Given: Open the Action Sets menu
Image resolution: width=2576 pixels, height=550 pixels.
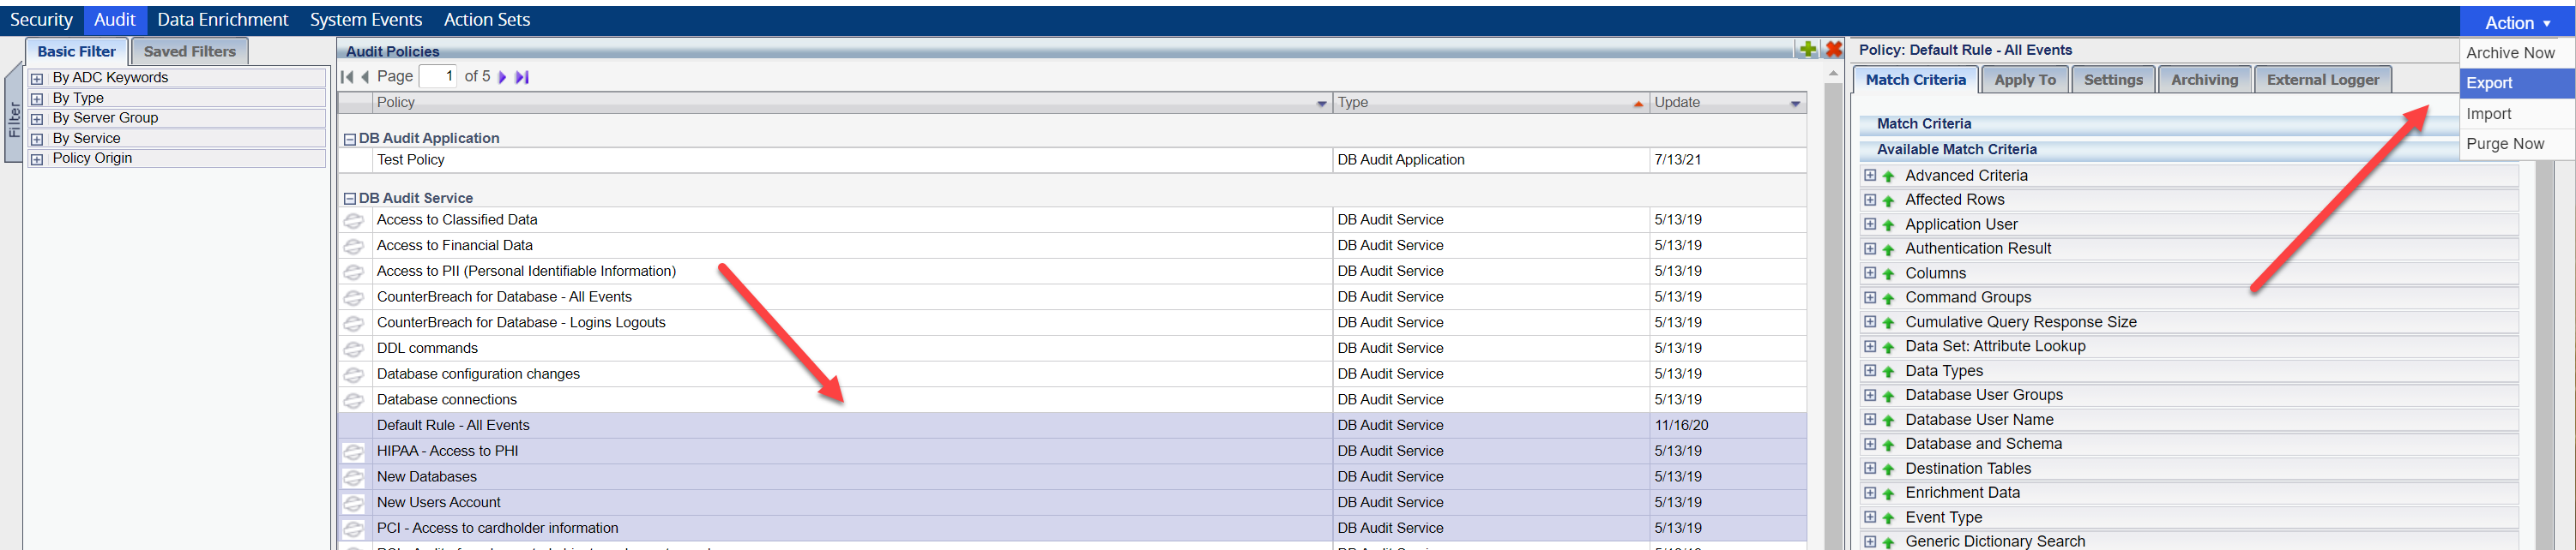Looking at the screenshot, I should click(487, 20).
